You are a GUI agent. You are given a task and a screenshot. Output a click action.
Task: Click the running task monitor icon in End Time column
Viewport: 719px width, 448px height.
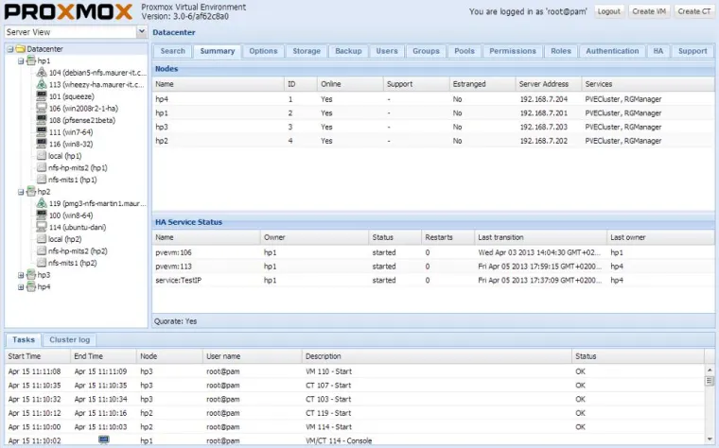coord(104,439)
